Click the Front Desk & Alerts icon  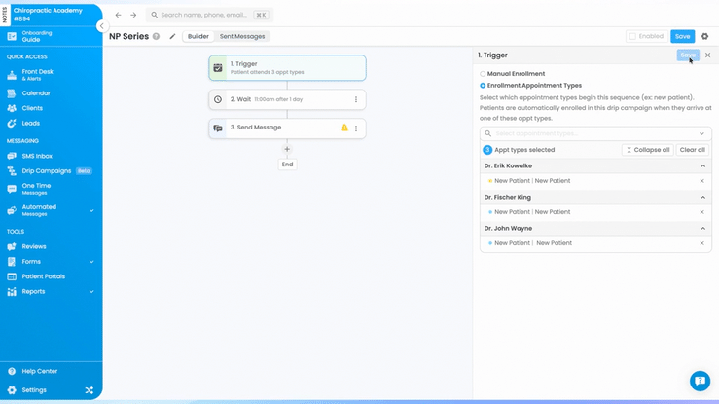pyautogui.click(x=12, y=75)
